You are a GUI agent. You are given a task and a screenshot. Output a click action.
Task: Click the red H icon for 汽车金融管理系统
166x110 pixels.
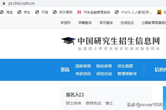point(79,12)
